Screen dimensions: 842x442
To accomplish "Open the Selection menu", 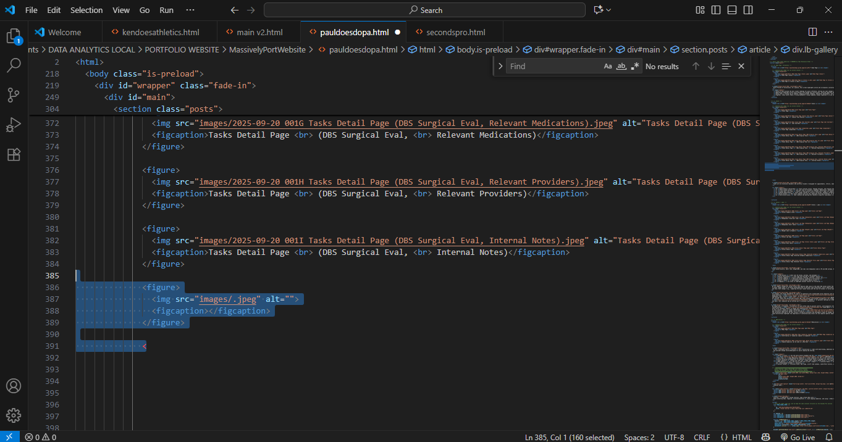I will pyautogui.click(x=86, y=10).
